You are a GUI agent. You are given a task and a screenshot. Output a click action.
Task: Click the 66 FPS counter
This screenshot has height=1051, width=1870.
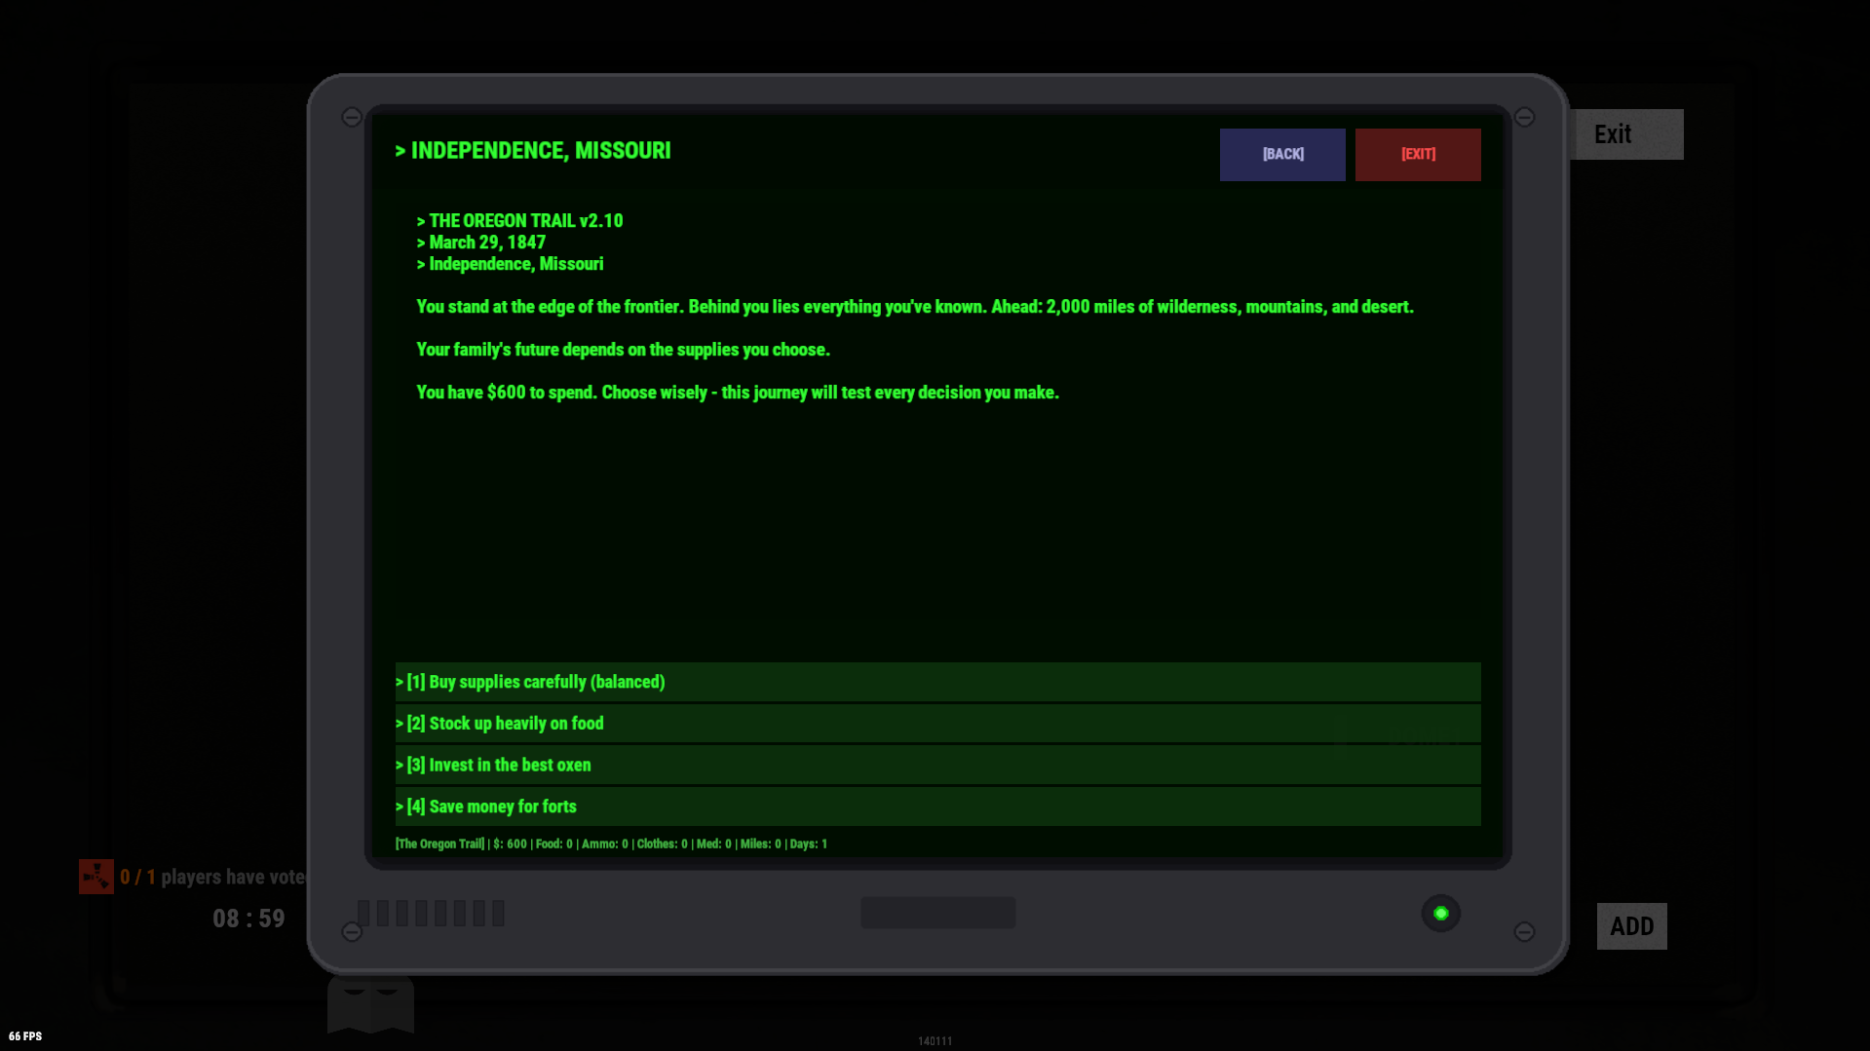[25, 1036]
